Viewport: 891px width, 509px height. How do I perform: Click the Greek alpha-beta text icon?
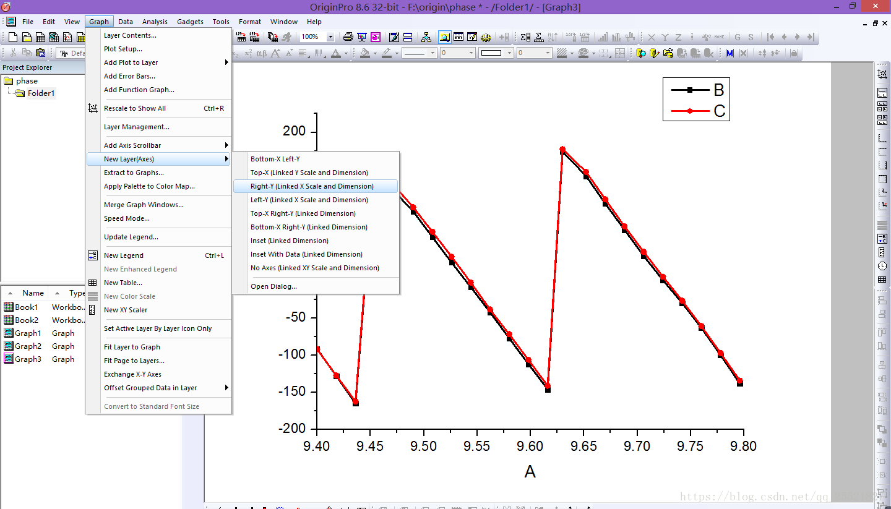[262, 53]
